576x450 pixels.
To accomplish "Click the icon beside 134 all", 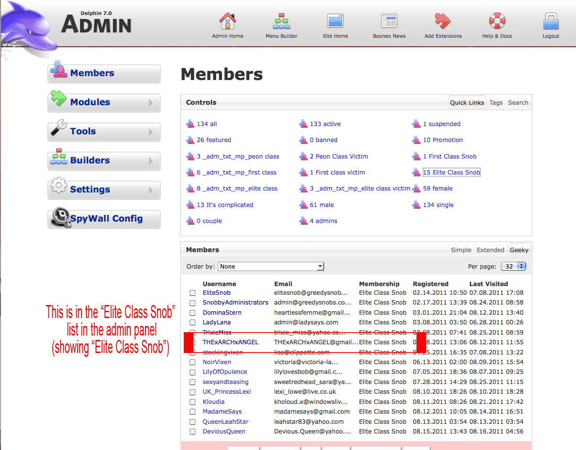I will pyautogui.click(x=190, y=124).
